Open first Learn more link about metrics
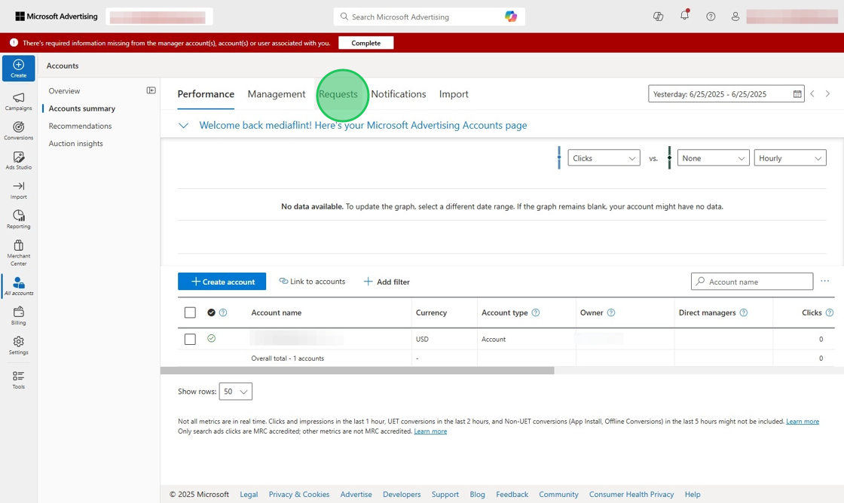Image resolution: width=844 pixels, height=503 pixels. tap(803, 421)
